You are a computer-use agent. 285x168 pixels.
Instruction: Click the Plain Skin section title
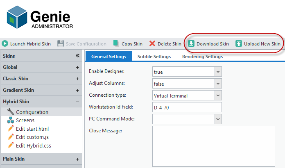(14, 159)
